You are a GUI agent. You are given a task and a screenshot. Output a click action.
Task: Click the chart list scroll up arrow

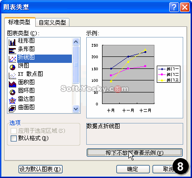click(76, 42)
